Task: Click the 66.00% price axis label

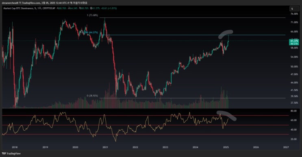Action: (294, 32)
